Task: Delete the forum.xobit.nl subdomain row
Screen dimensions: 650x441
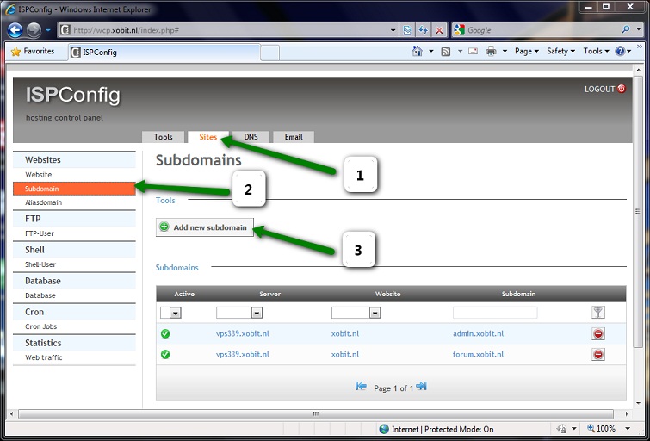Action: click(x=598, y=355)
